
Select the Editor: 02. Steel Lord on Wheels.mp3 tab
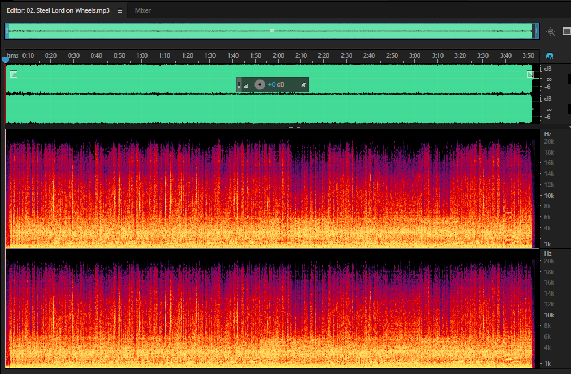click(58, 10)
